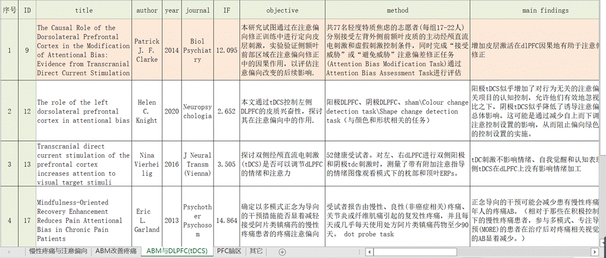Screen dimensions: 606x258
Task: Open the ABM改善疼痛 sheet tab
Action: [117, 252]
